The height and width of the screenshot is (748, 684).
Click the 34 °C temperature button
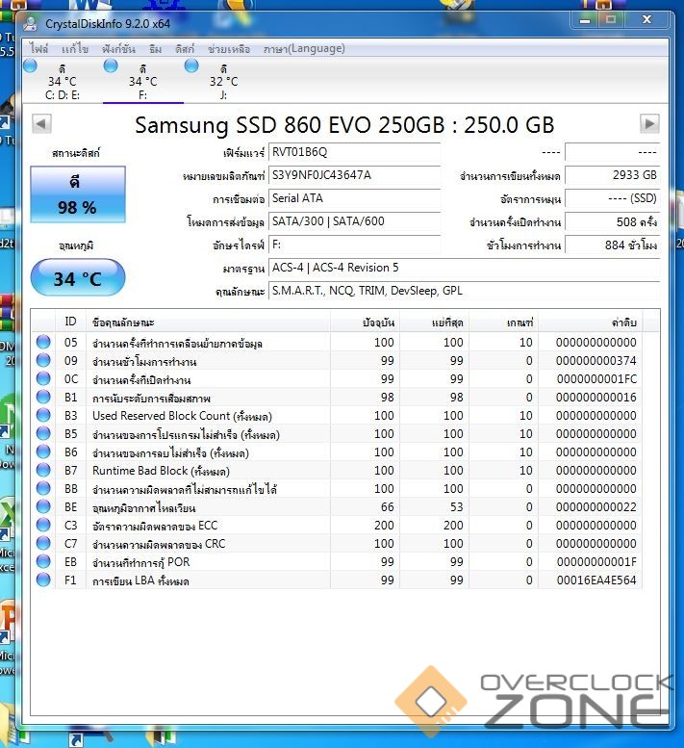point(77,279)
